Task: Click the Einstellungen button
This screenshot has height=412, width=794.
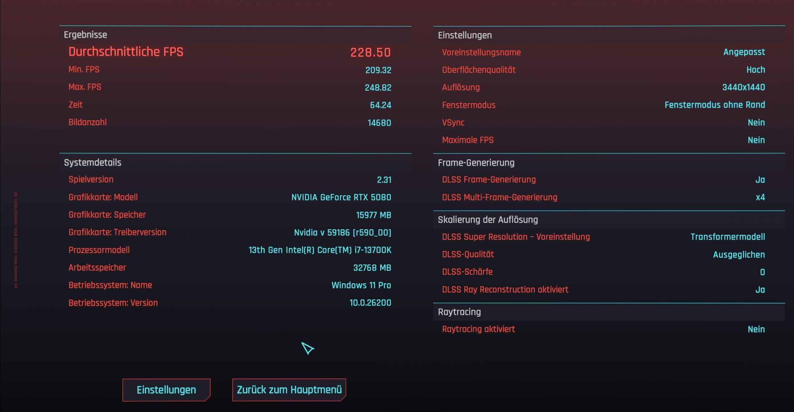Action: [166, 390]
